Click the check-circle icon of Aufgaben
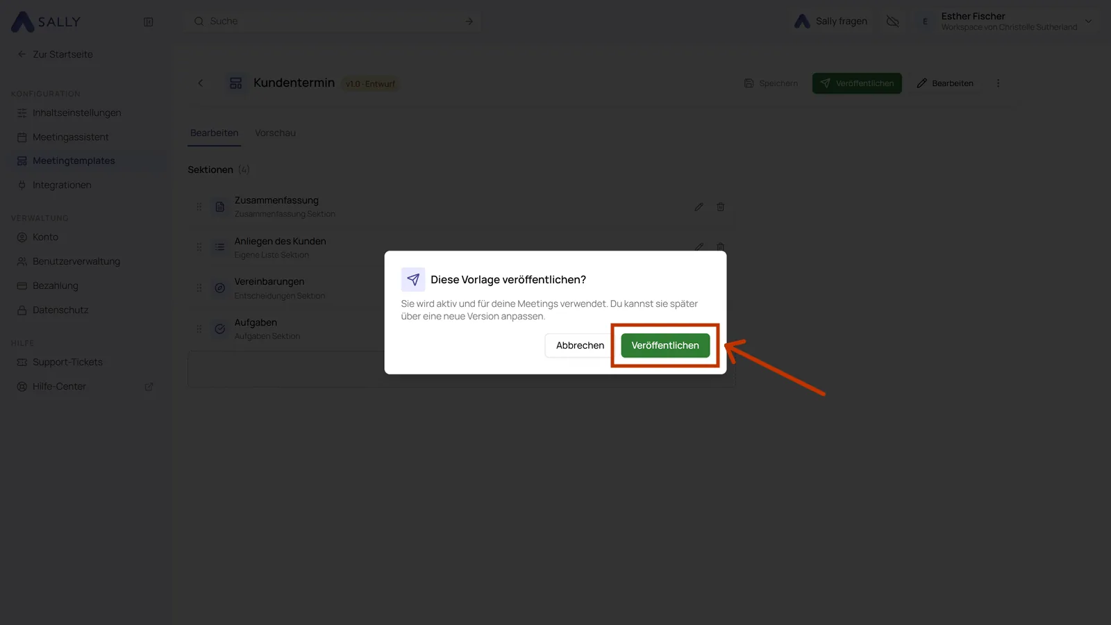1111x625 pixels. click(219, 329)
